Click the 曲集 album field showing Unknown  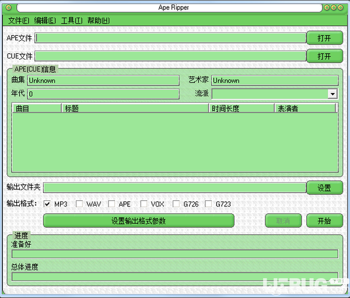103,81
